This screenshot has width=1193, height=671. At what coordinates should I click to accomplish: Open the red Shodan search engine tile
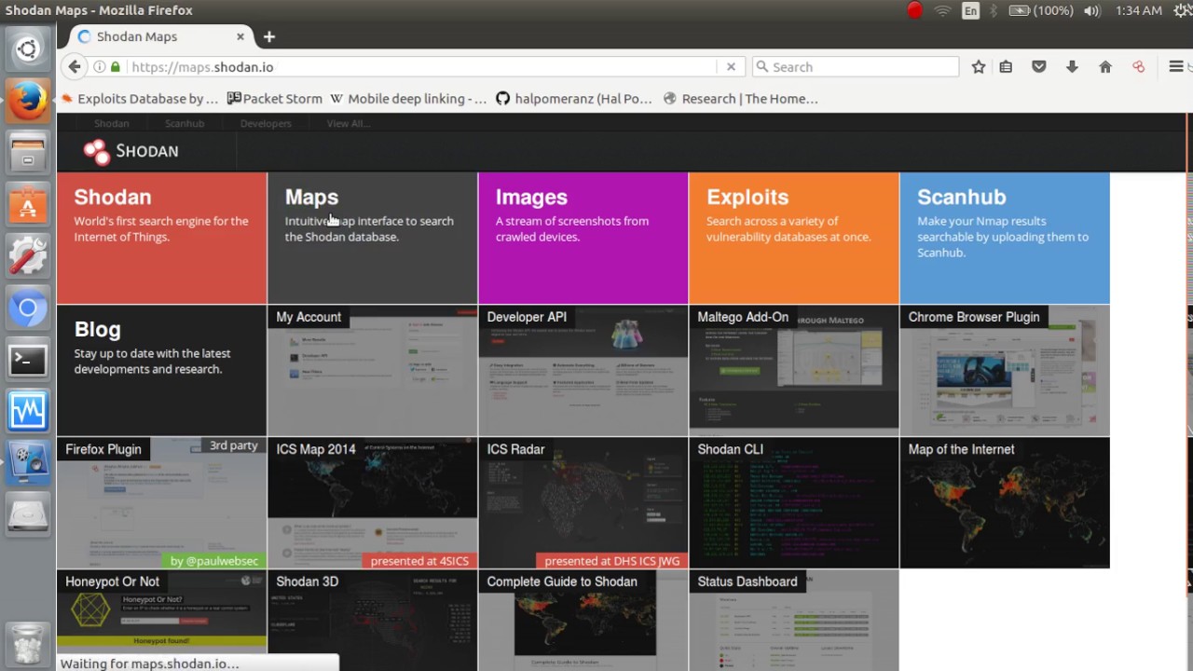161,238
